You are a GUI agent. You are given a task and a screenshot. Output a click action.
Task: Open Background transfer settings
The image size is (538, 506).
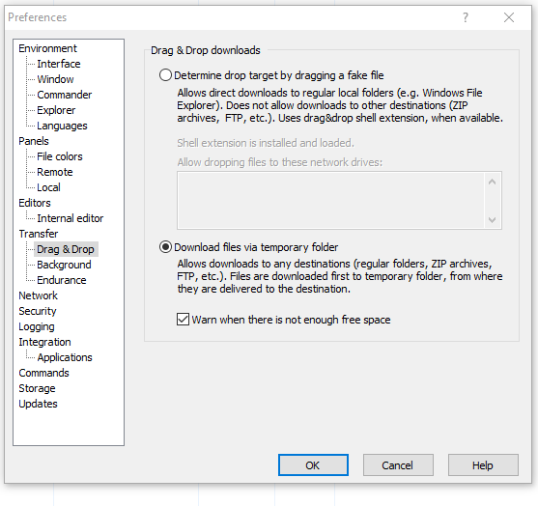pos(64,265)
